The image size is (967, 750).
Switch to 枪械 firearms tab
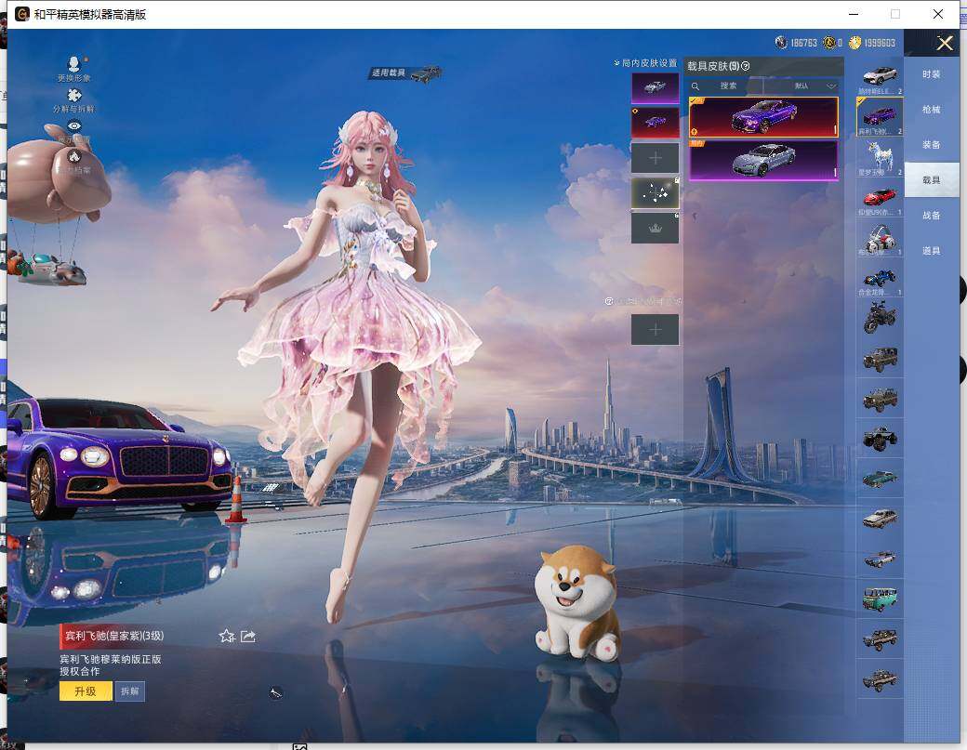932,109
